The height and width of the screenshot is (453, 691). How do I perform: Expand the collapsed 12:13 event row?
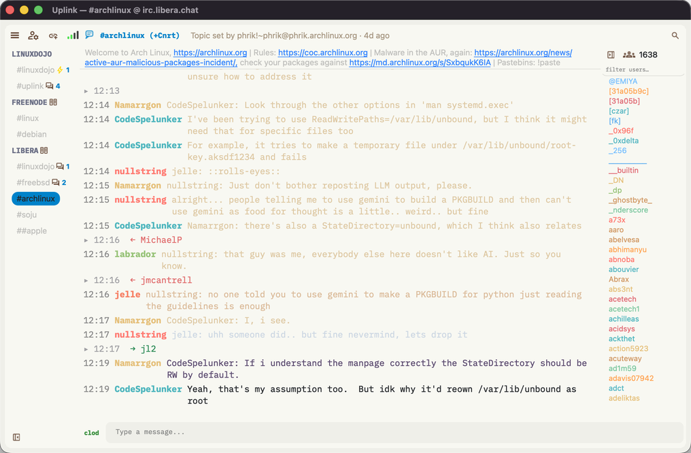(x=86, y=91)
